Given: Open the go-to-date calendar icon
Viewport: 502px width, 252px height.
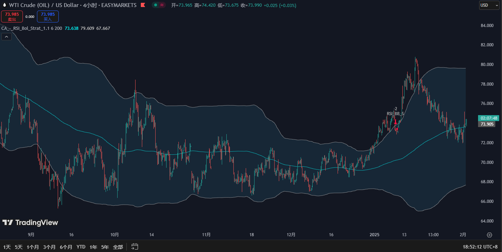Looking at the screenshot, I should [134, 247].
